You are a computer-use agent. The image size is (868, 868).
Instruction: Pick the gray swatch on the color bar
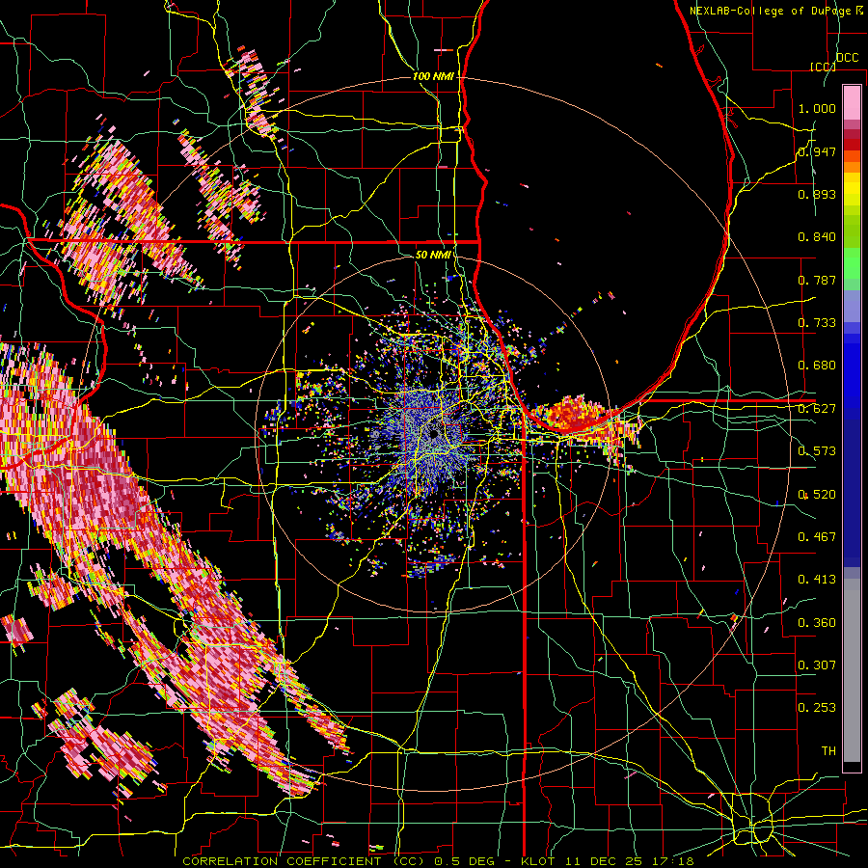pyautogui.click(x=852, y=670)
